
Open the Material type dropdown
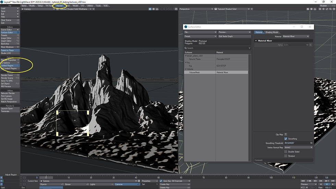click(296, 36)
